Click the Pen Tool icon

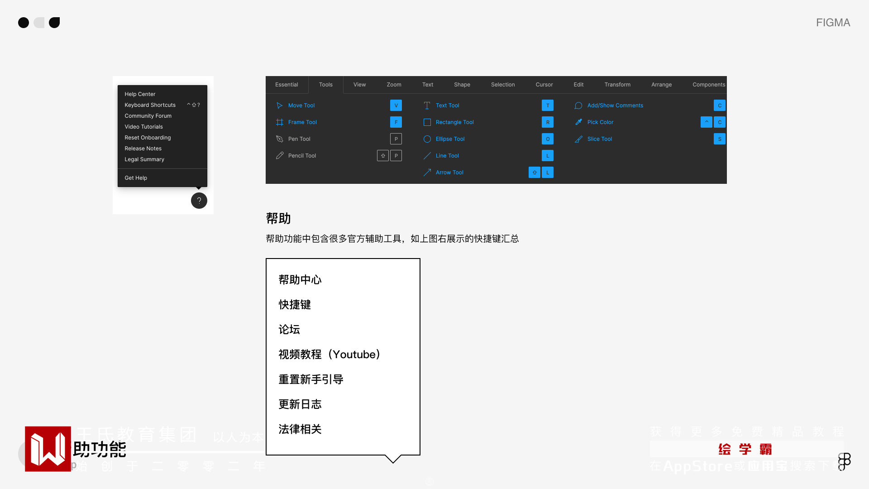[x=279, y=139]
